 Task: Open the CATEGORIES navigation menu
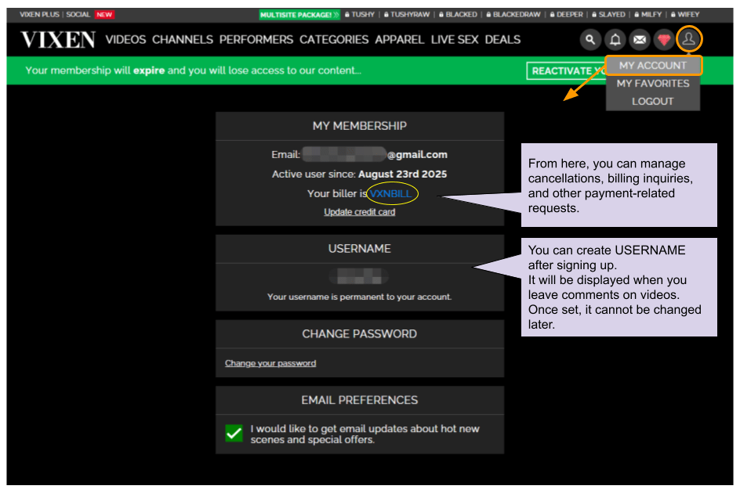(334, 39)
